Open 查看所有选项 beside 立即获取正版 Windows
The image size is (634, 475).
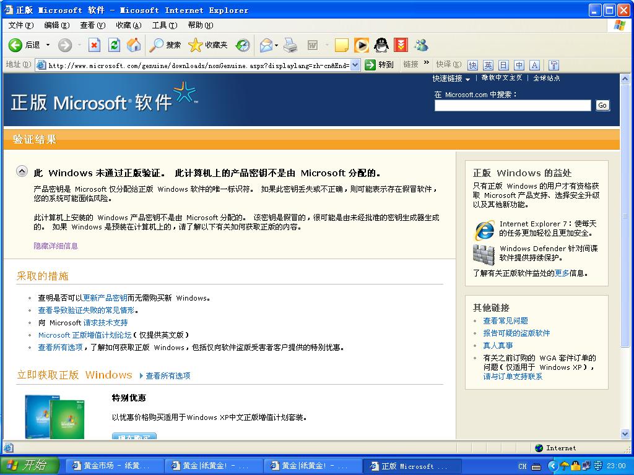(x=168, y=375)
